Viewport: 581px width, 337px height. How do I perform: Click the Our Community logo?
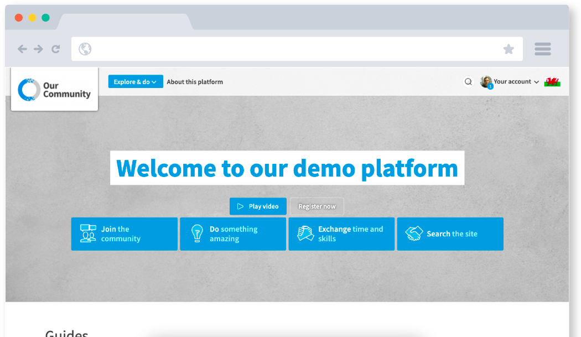tap(54, 90)
